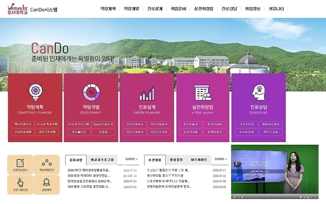Click the 목표직업탐색 button
Screen dimensions: 326x204
(x=159, y=124)
